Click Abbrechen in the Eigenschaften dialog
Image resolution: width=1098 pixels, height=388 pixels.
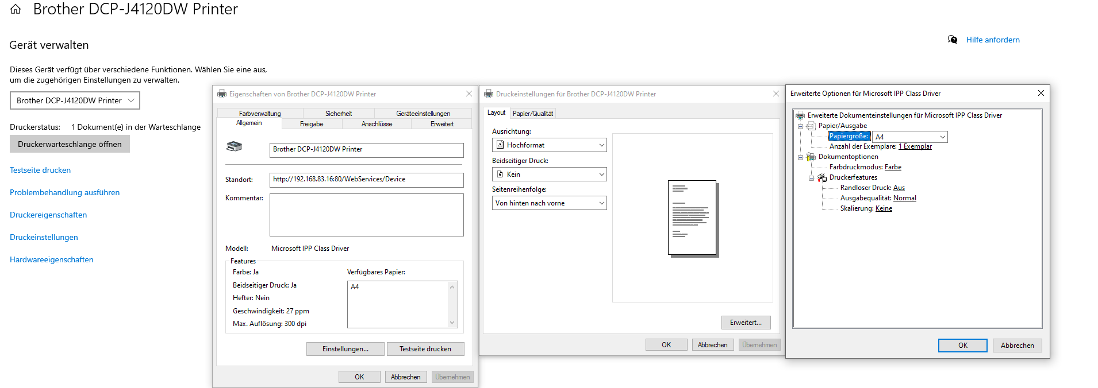406,377
